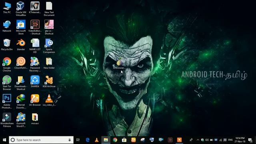Screen dimensions: 256x144
Task: Select the Password Recovery shortcut
Action: (x=35, y=64)
